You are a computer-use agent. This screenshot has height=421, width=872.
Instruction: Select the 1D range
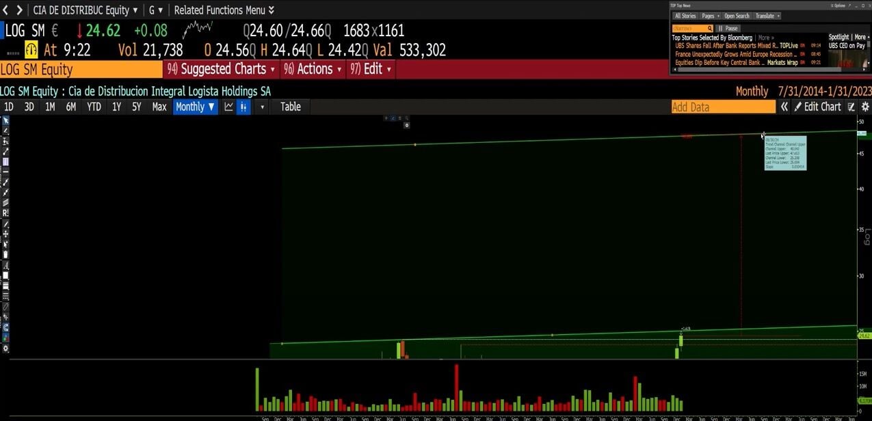coord(9,107)
